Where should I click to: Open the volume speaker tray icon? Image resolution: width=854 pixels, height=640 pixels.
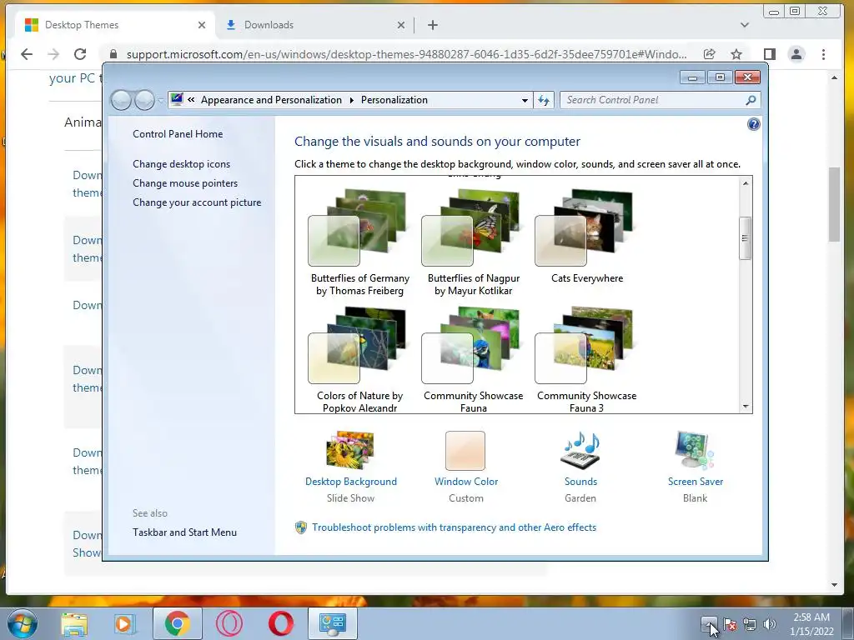[x=770, y=624]
